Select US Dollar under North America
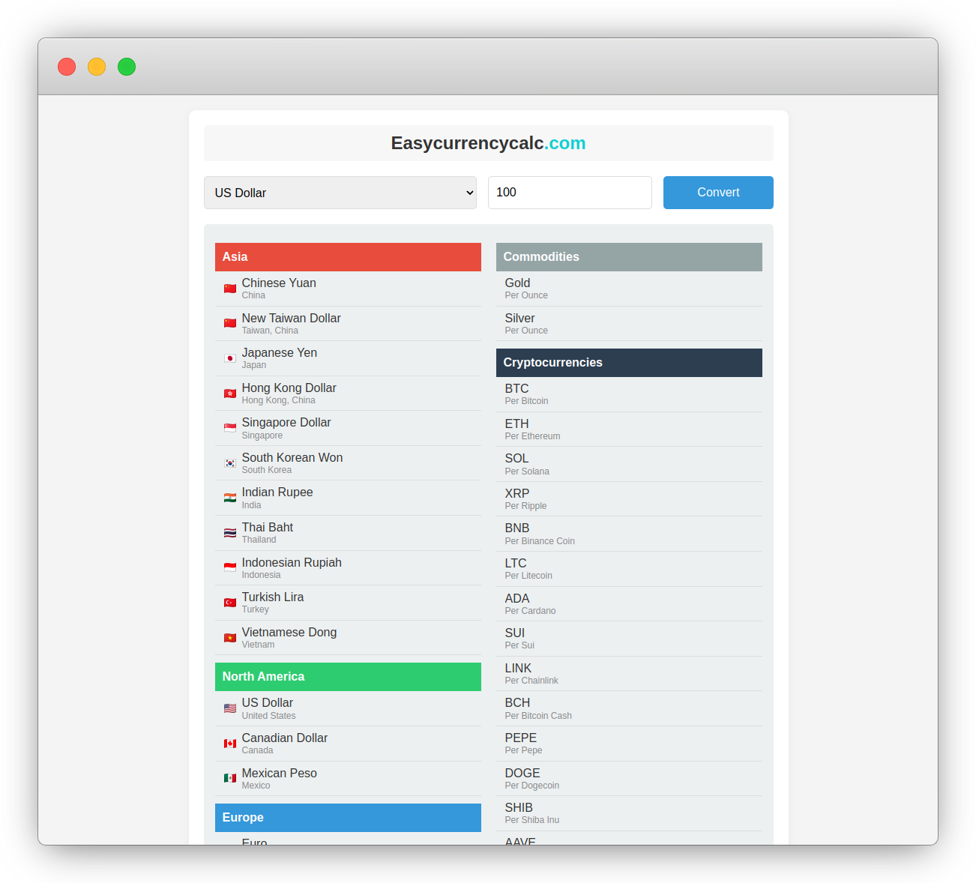The width and height of the screenshot is (976, 883). [x=348, y=708]
